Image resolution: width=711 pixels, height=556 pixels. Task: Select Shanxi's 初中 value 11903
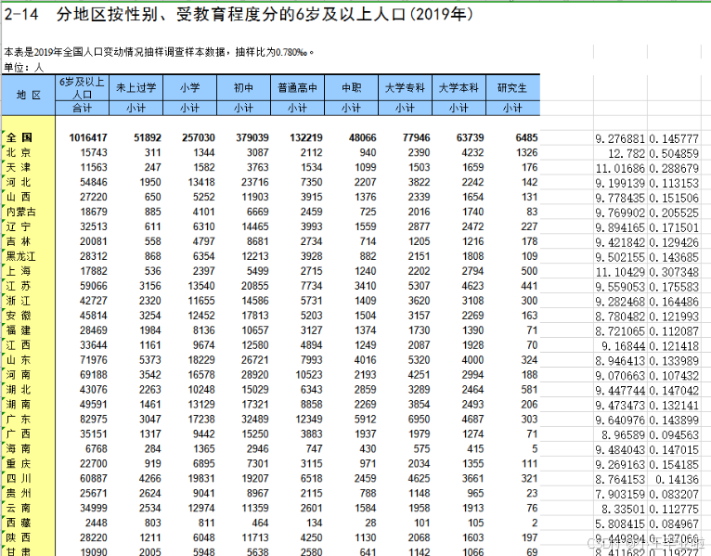pyautogui.click(x=255, y=197)
